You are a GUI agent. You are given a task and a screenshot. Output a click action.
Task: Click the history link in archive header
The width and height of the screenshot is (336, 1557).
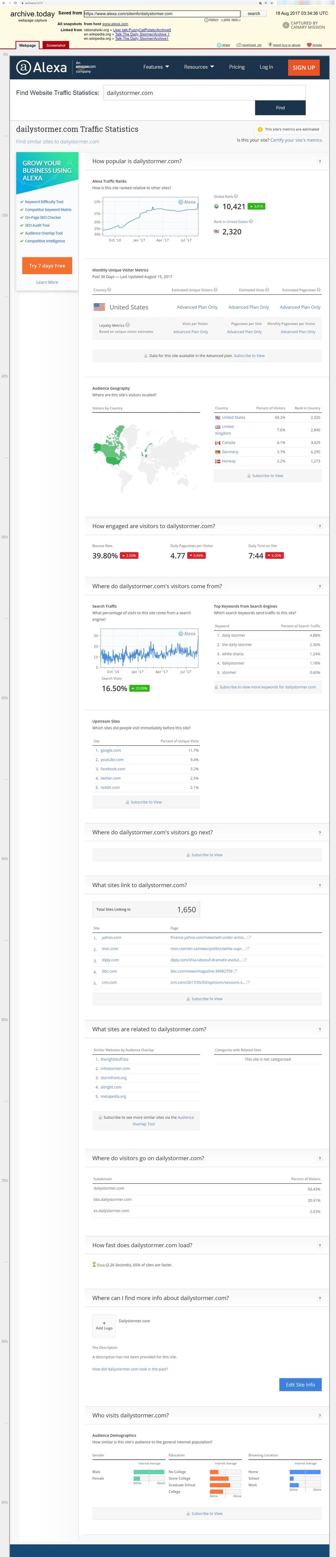coord(213,20)
